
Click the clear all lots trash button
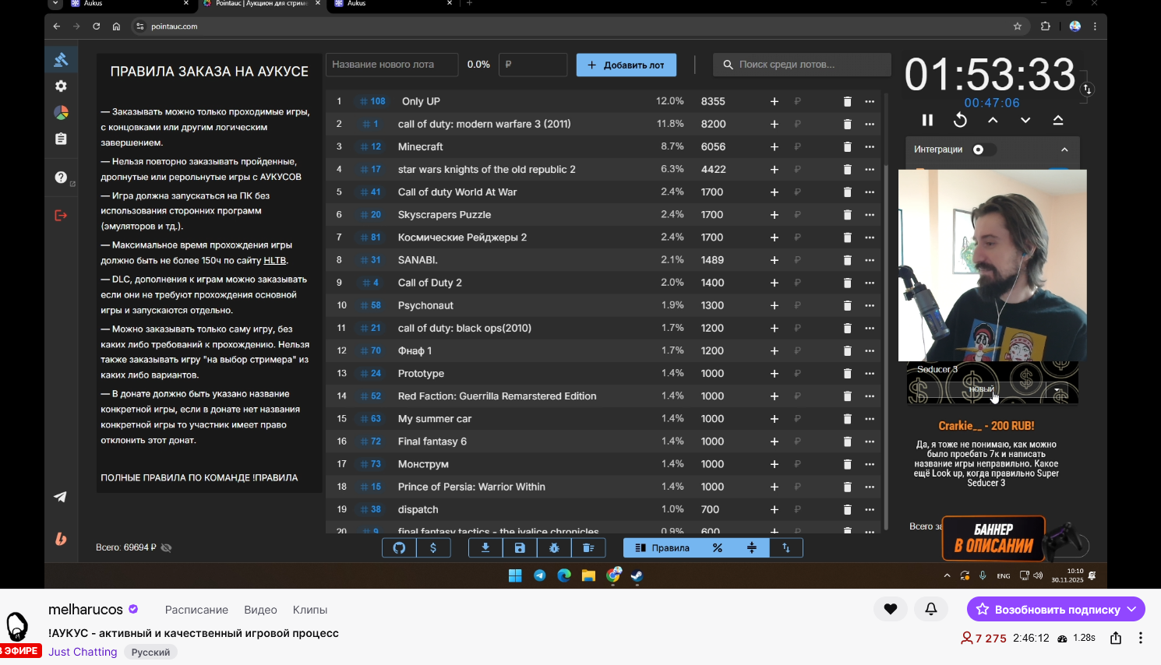pyautogui.click(x=588, y=548)
